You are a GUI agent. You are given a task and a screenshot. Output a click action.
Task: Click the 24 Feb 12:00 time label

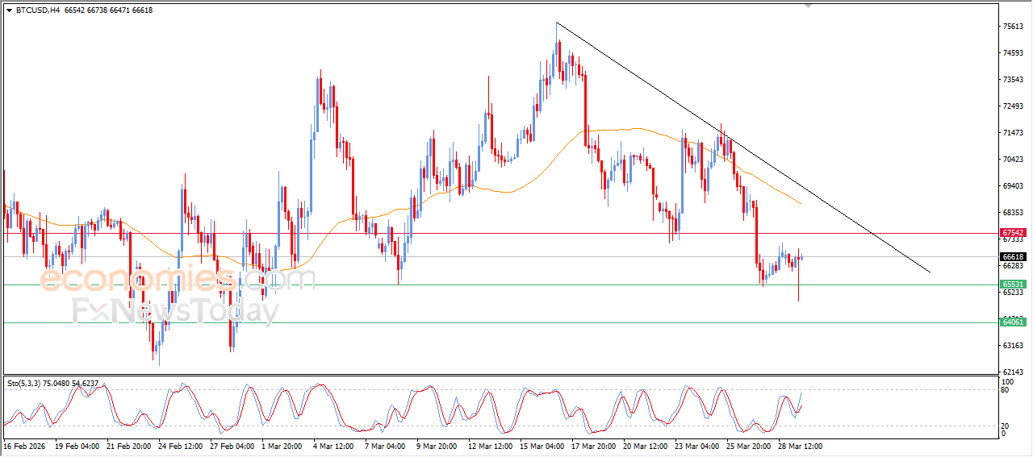(x=180, y=446)
